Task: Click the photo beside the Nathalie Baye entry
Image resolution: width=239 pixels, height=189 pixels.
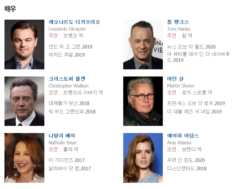Action: tap(24, 158)
